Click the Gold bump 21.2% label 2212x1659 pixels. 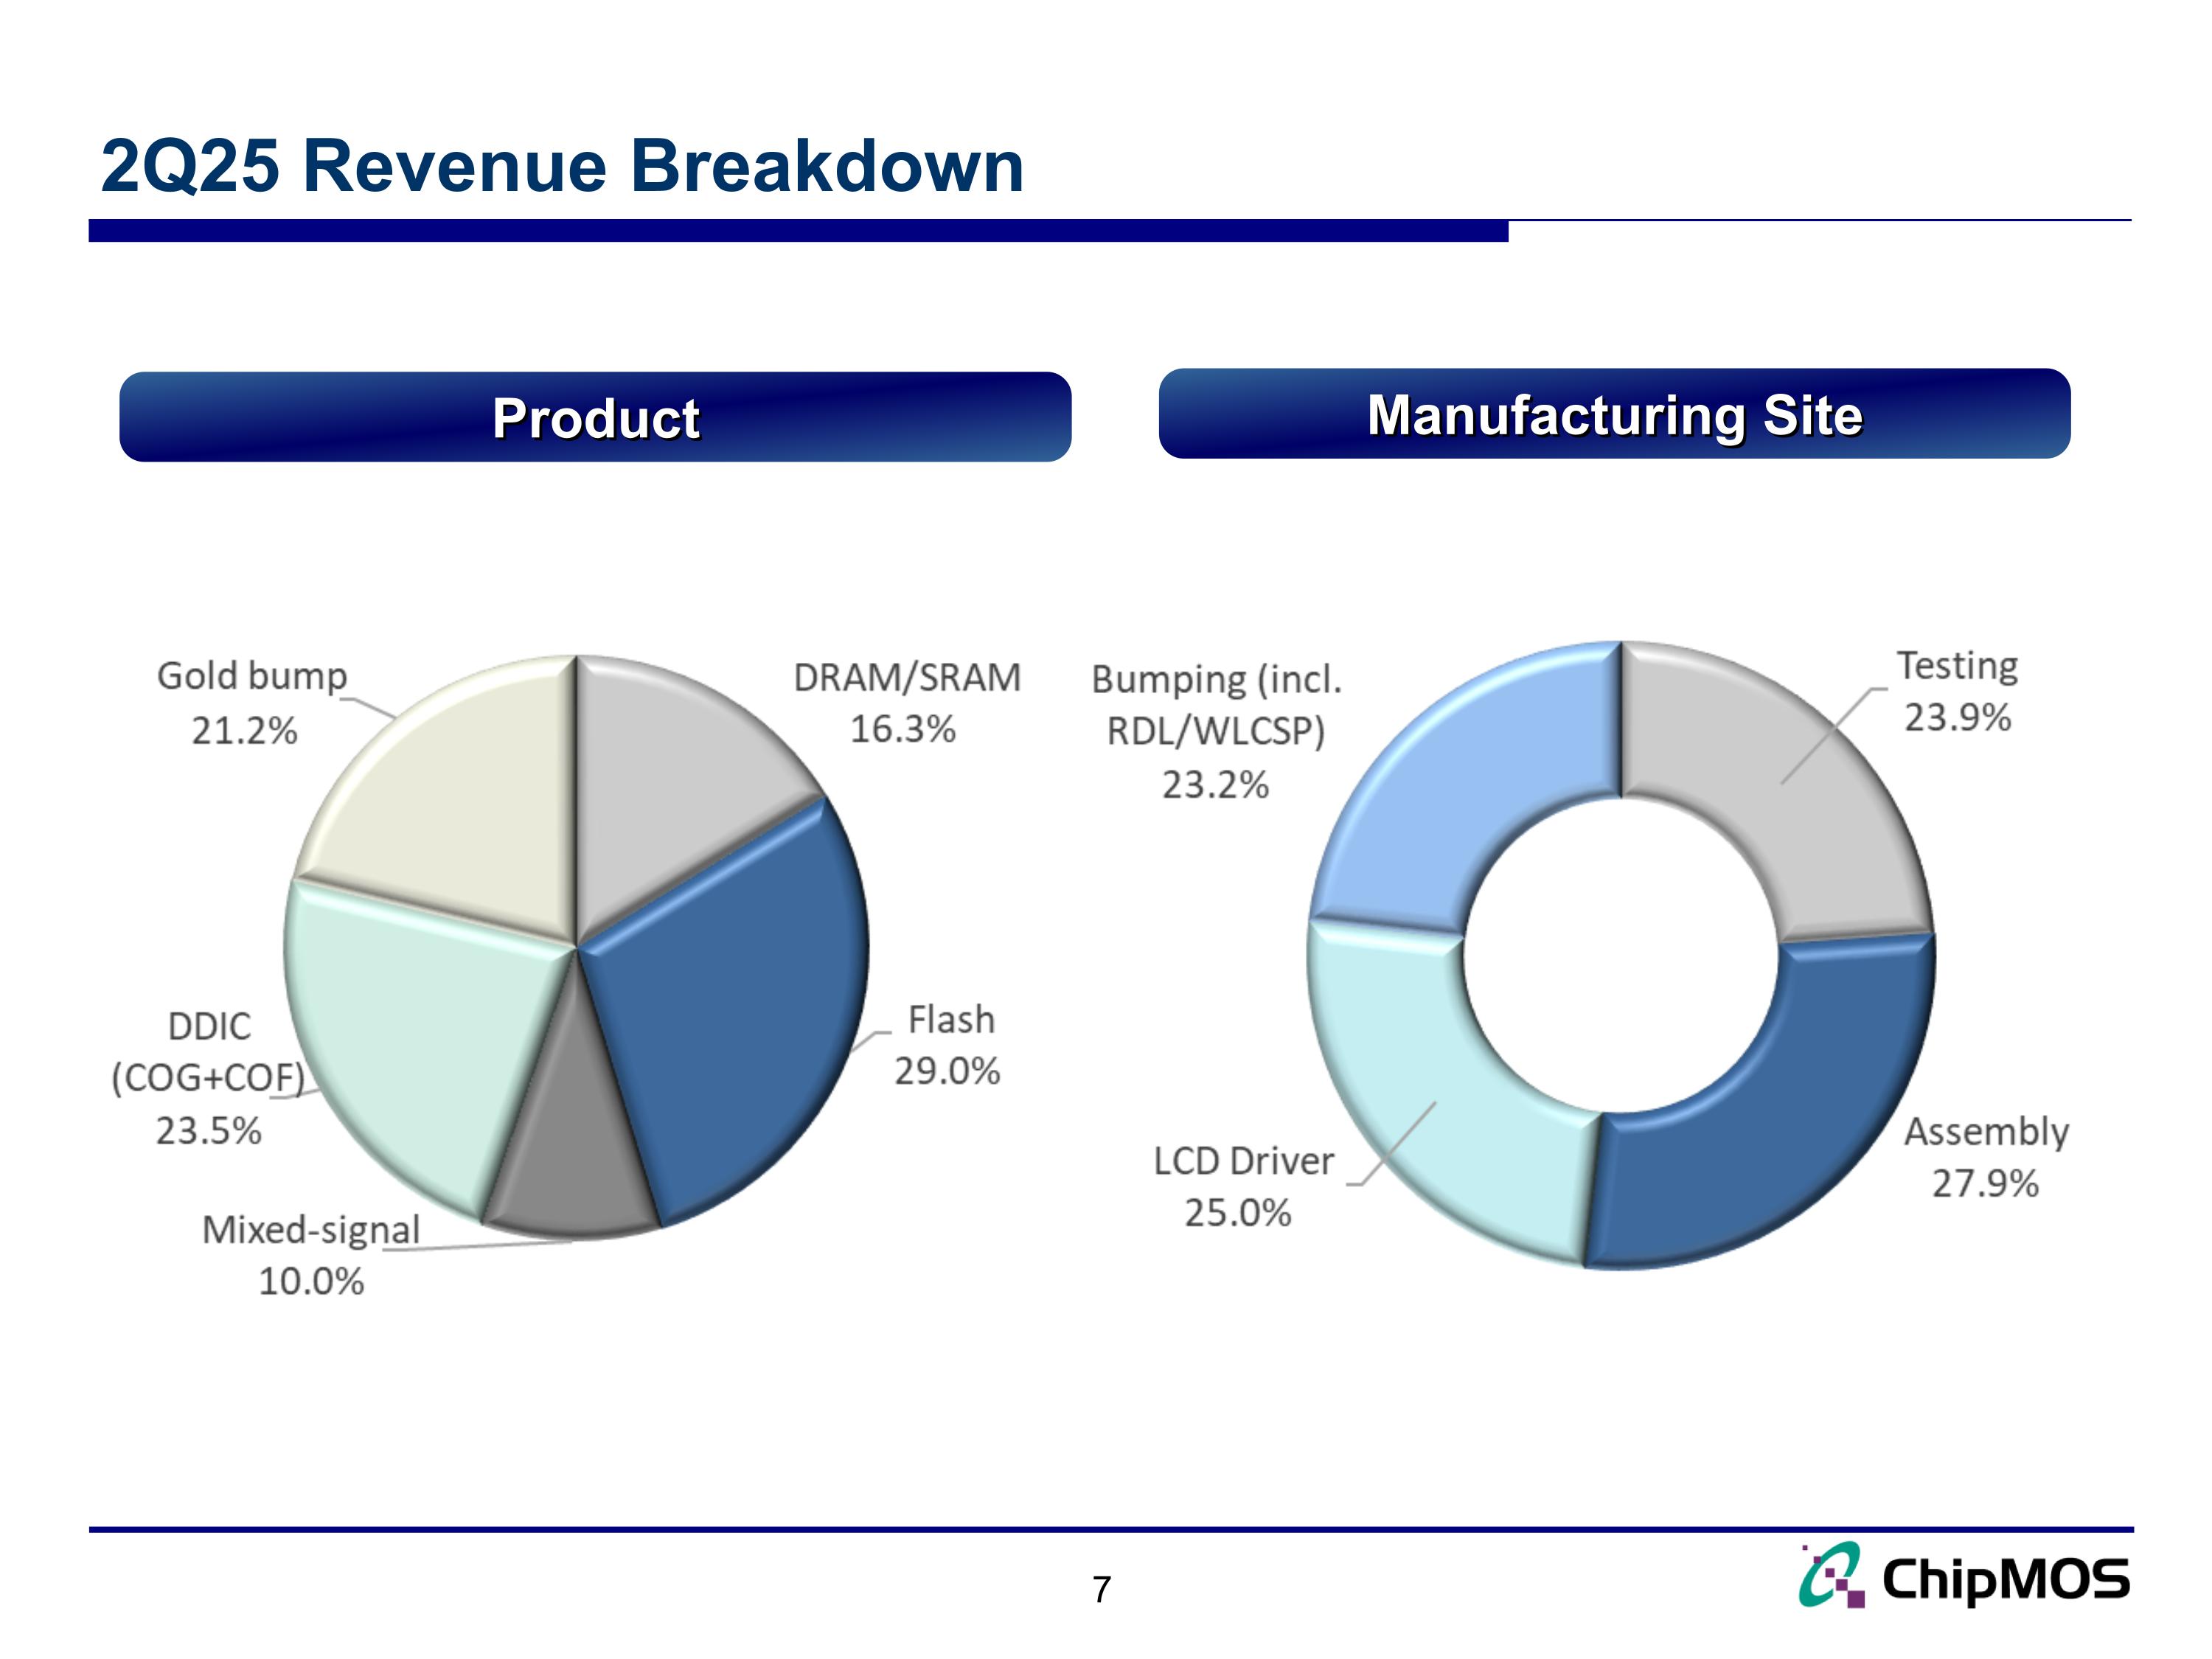click(250, 703)
